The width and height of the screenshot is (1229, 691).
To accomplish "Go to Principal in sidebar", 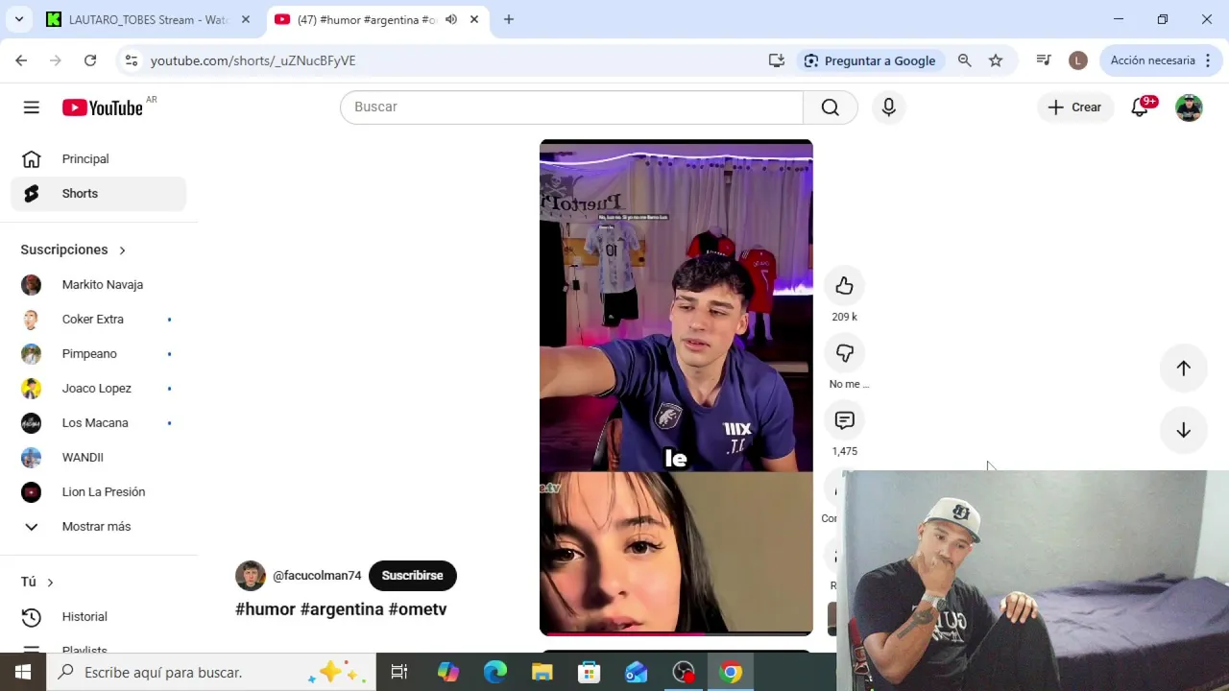I will click(98, 159).
